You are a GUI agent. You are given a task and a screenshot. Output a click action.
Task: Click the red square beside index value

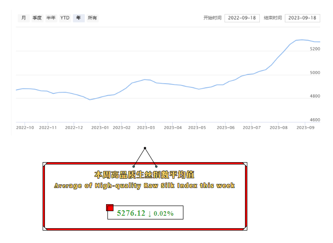(110, 207)
